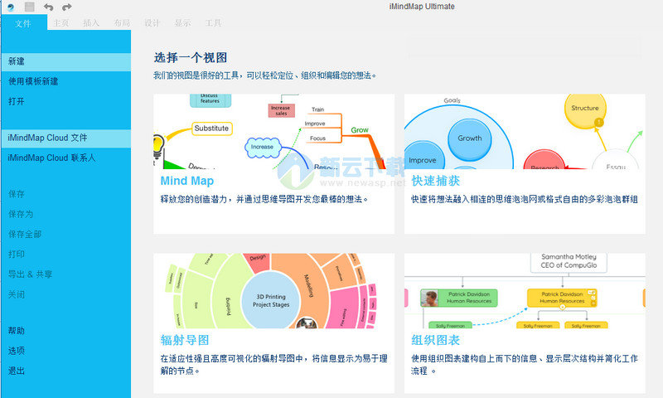
Task: Switch to the 布局 tab
Action: [x=122, y=23]
